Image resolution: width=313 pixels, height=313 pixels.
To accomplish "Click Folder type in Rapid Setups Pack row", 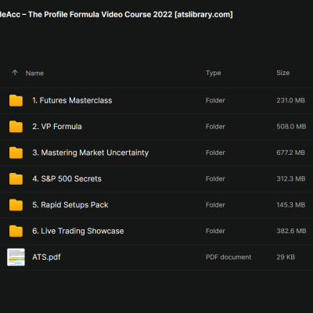I will [x=215, y=205].
